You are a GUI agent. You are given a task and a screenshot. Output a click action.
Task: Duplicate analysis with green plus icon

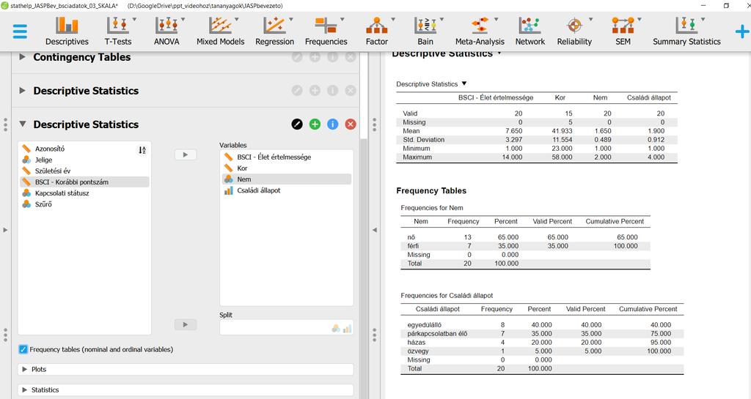coord(315,124)
